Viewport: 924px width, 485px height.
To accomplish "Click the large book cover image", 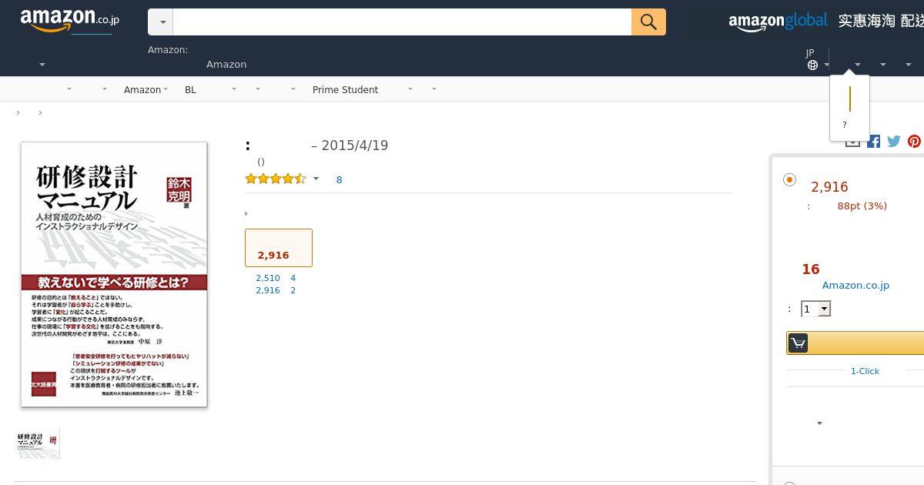I will click(114, 274).
